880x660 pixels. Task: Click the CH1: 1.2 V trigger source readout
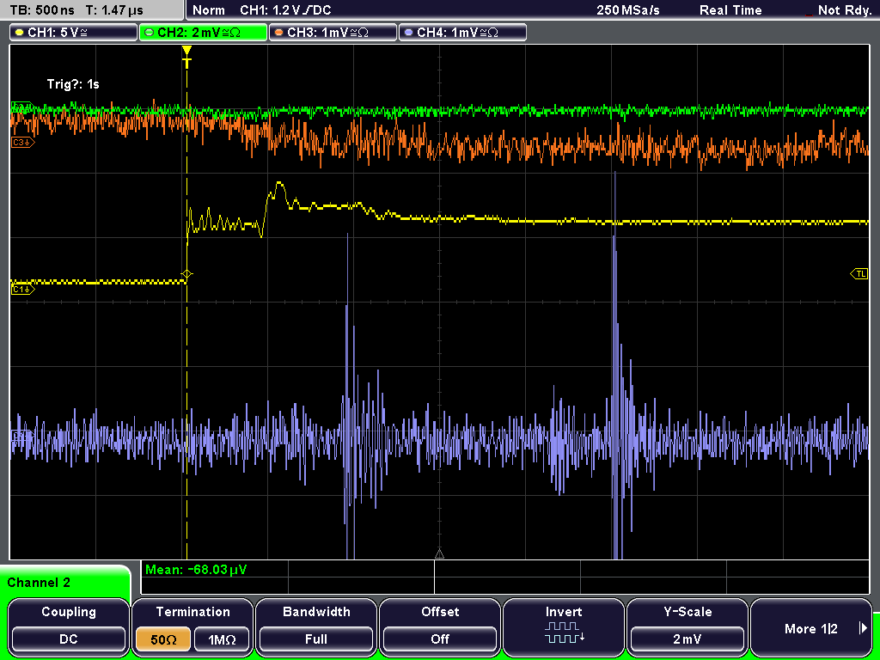point(285,10)
